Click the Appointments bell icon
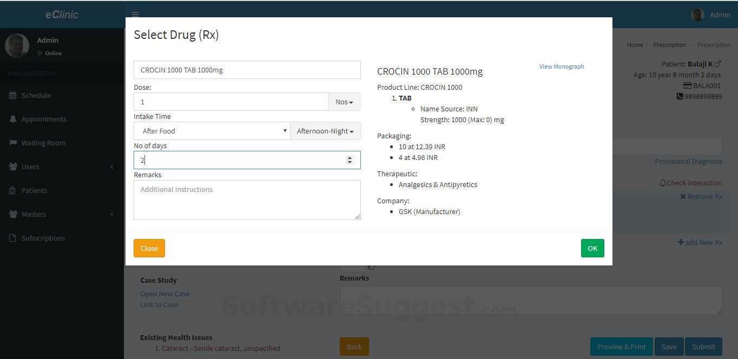 [18, 119]
